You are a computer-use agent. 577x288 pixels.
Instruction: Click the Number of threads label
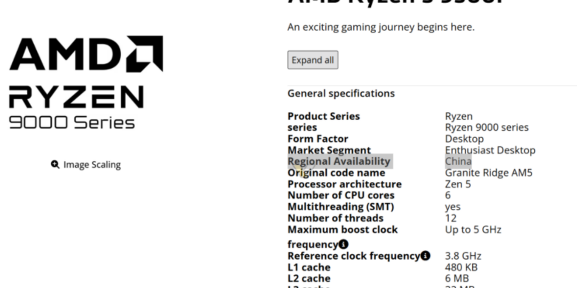335,218
